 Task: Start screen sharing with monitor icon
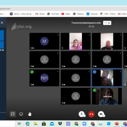click(21, 114)
